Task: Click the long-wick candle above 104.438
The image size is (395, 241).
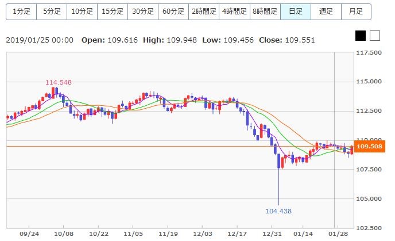Action: [279, 179]
